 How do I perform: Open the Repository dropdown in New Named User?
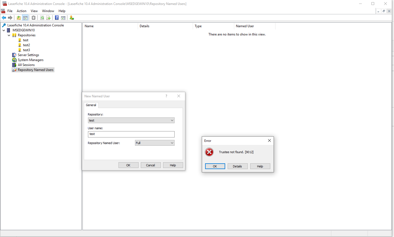point(131,120)
